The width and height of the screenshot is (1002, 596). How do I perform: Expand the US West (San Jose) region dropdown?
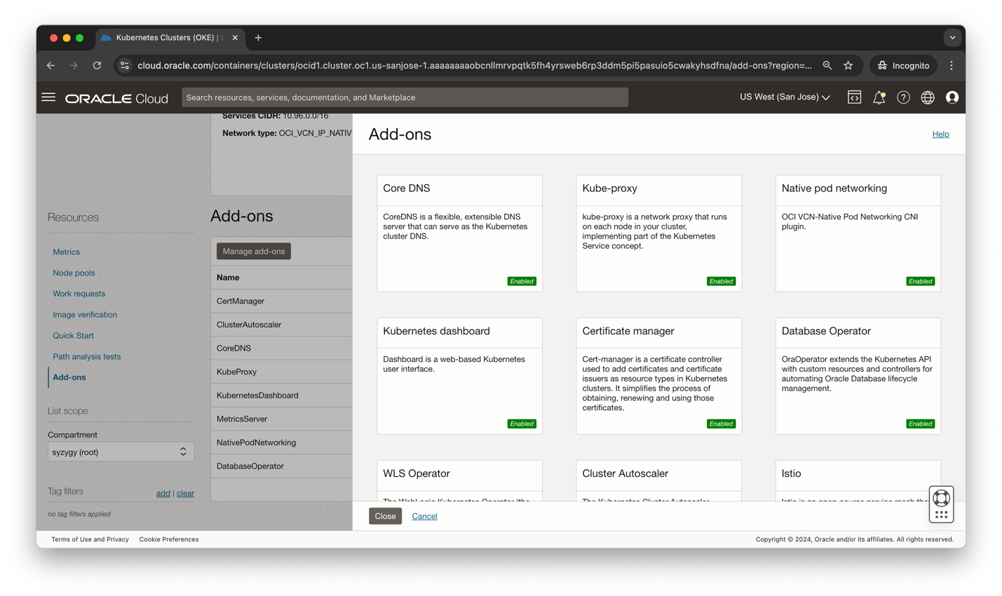pyautogui.click(x=785, y=97)
